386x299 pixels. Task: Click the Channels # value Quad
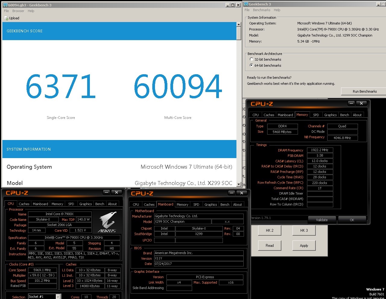click(x=342, y=126)
